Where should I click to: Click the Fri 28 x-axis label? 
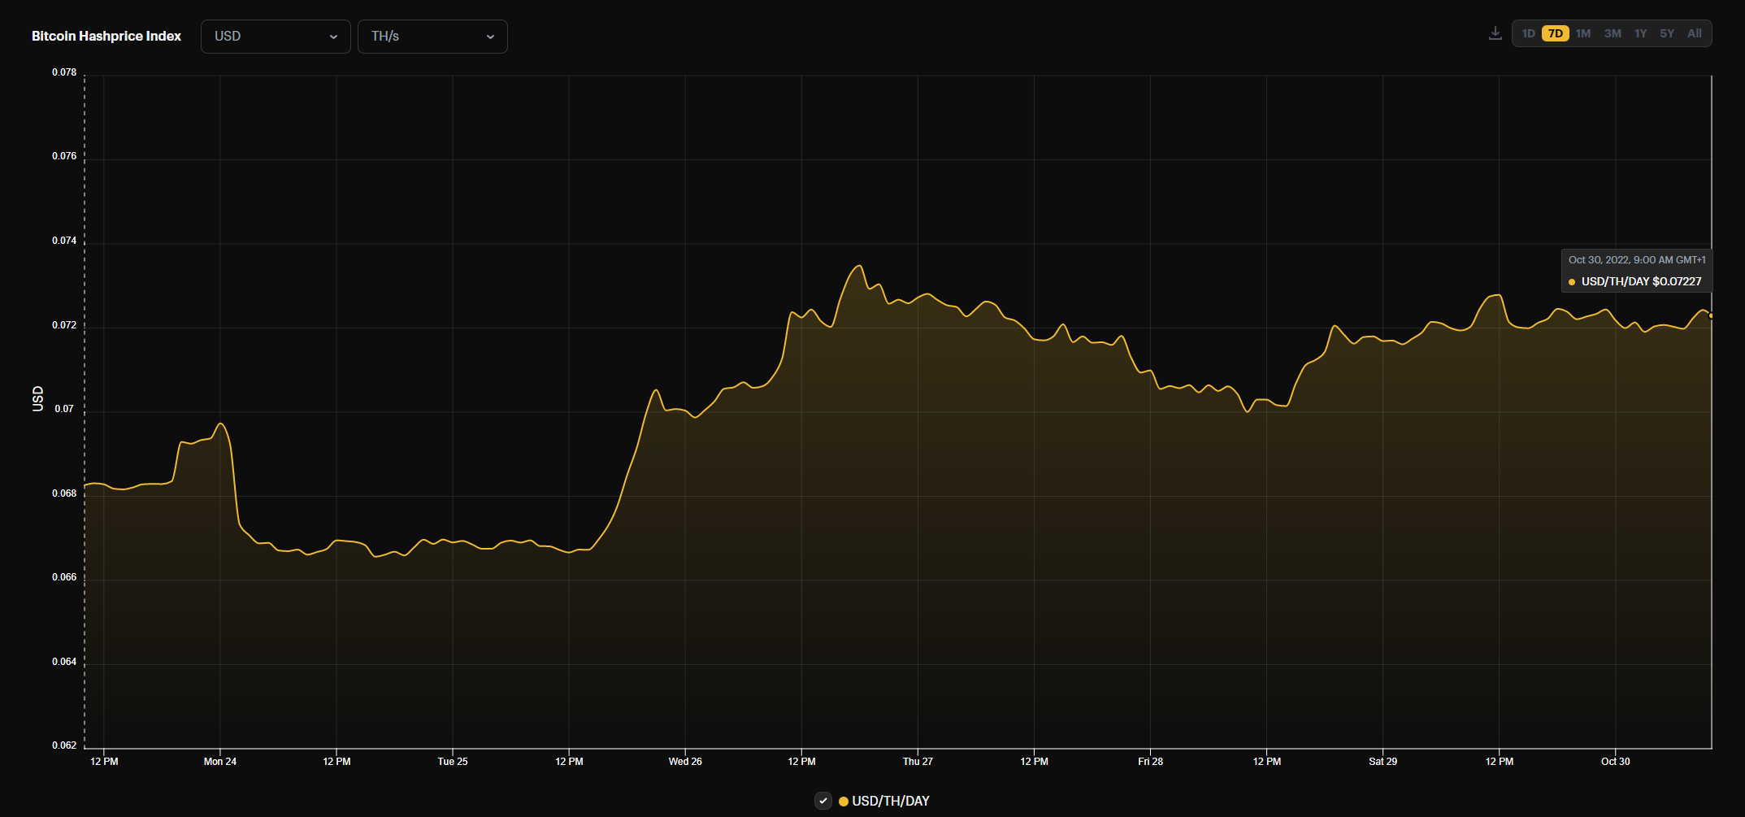click(x=1150, y=762)
